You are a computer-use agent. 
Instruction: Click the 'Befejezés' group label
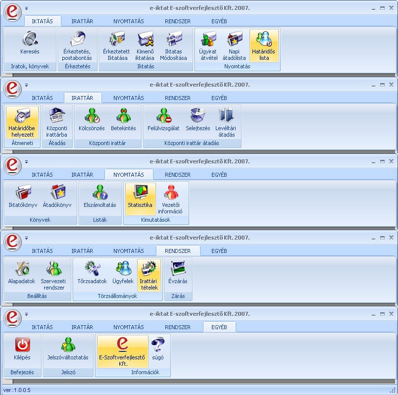(x=22, y=372)
